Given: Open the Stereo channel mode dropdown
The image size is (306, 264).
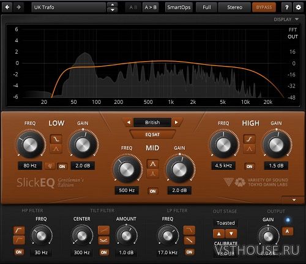Looking at the screenshot, I should (x=234, y=7).
